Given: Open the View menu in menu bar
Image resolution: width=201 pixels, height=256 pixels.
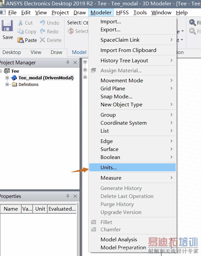Looking at the screenshot, I should [x=41, y=13].
